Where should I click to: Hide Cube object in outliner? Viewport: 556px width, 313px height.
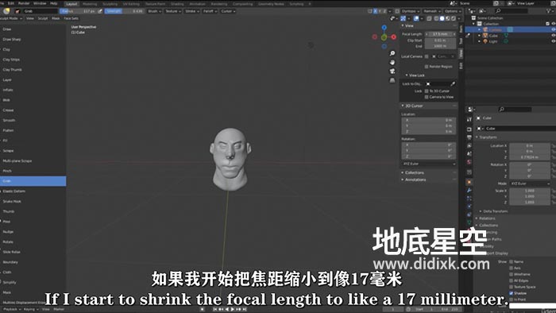tap(553, 36)
